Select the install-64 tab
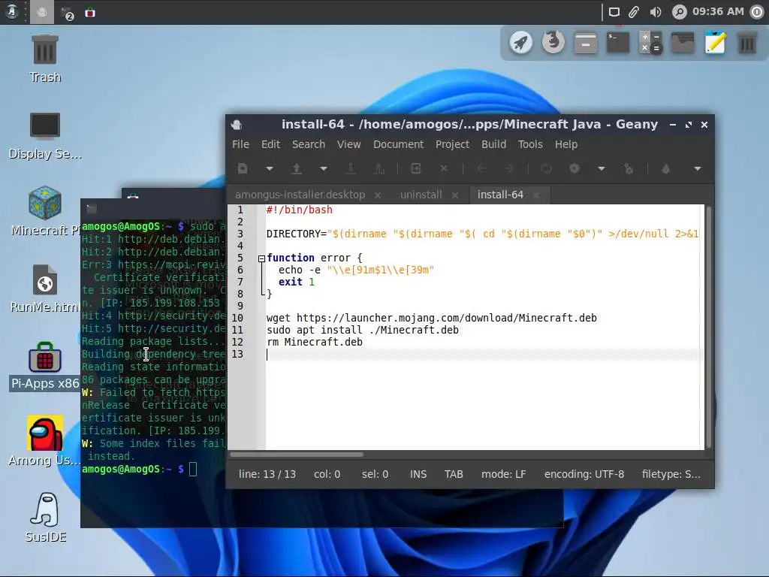 coord(500,195)
